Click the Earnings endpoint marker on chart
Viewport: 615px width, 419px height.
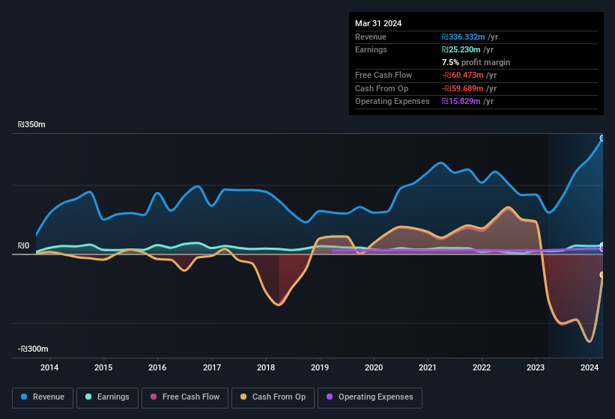pyautogui.click(x=602, y=246)
